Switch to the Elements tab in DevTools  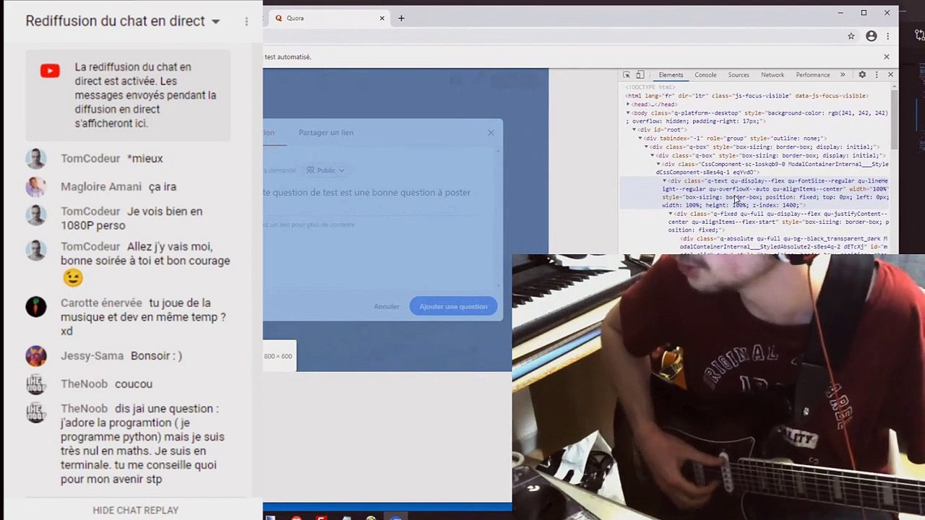click(x=671, y=75)
